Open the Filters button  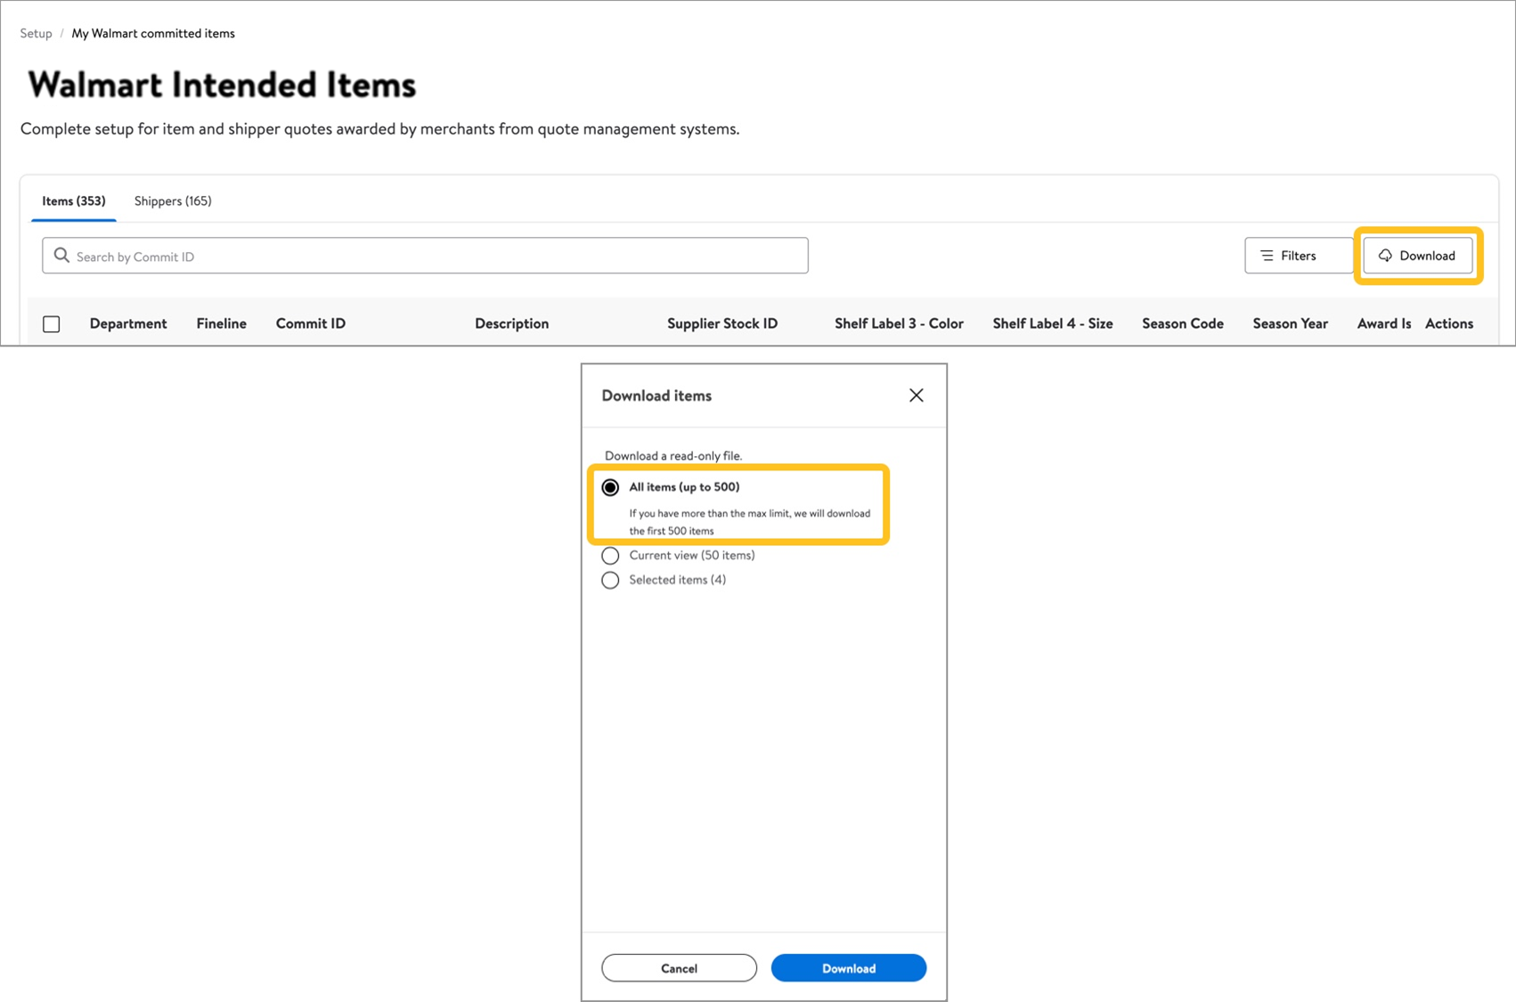[x=1299, y=256]
